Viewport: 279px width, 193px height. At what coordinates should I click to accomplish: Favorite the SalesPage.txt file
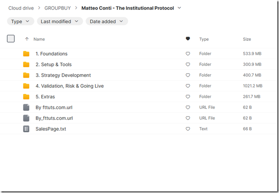[188, 129]
